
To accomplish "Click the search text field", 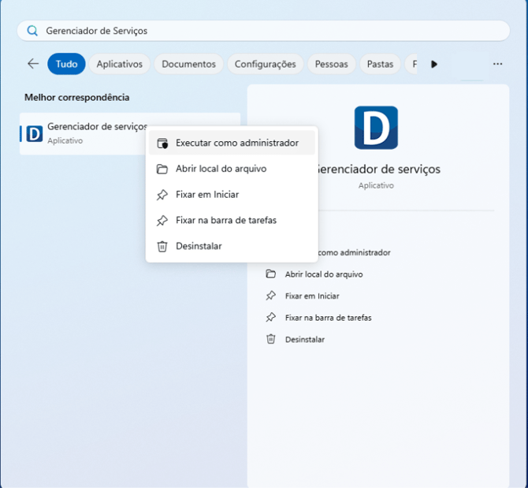I will click(268, 31).
